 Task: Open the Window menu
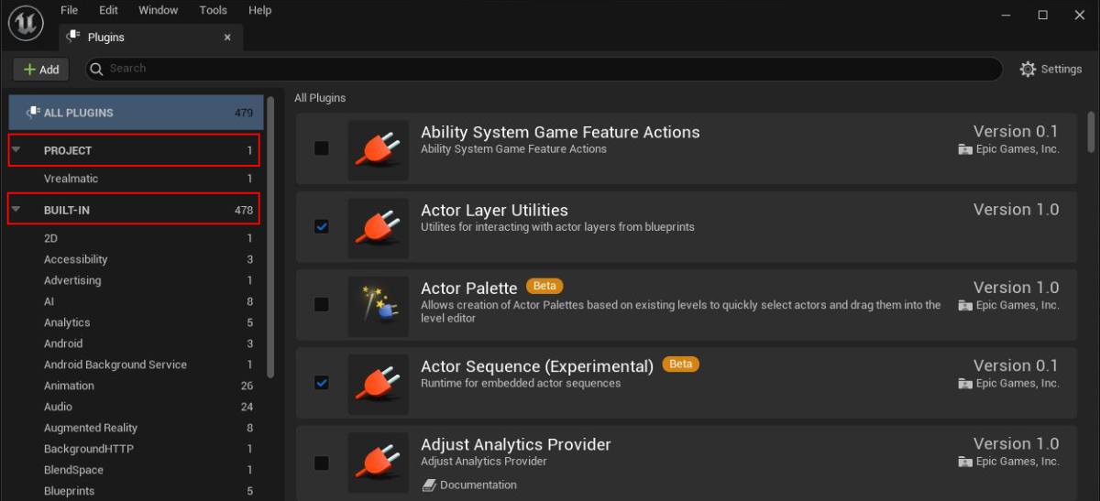(158, 10)
